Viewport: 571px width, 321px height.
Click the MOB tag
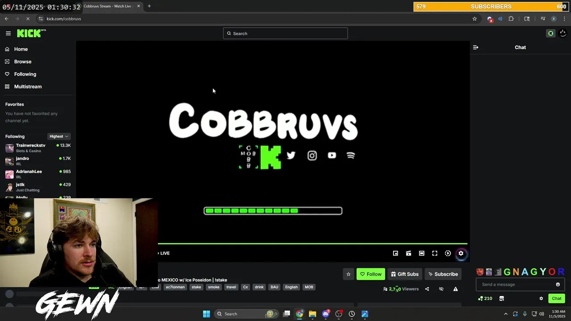pyautogui.click(x=309, y=287)
